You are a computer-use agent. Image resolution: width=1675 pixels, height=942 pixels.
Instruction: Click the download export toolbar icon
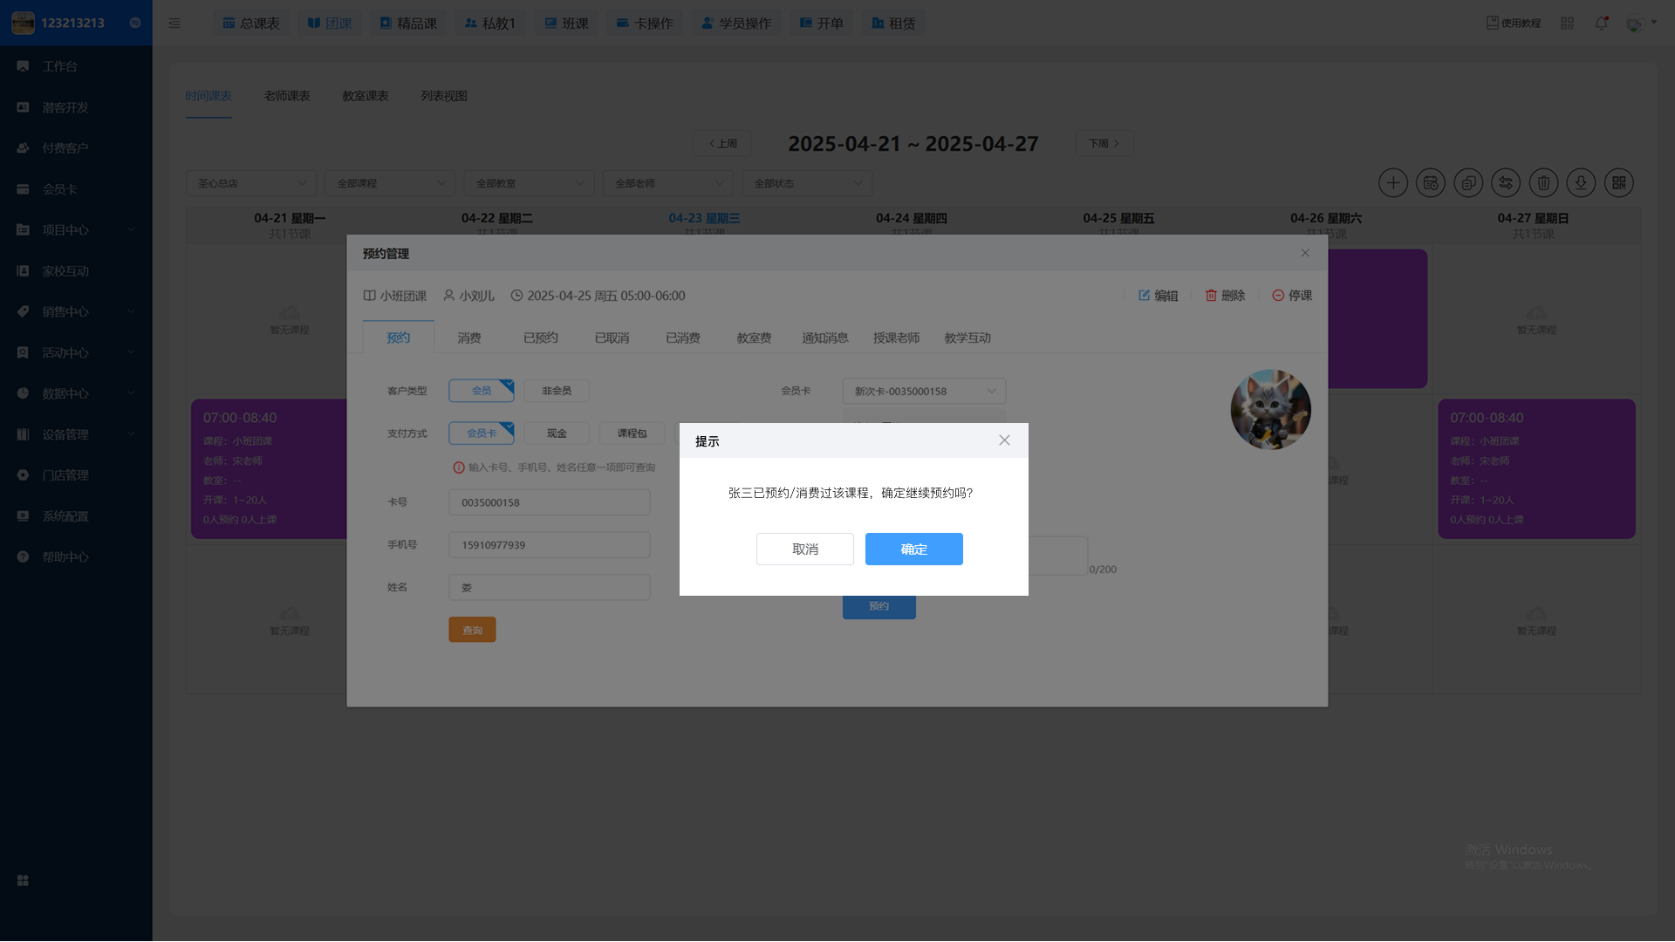[x=1581, y=183]
